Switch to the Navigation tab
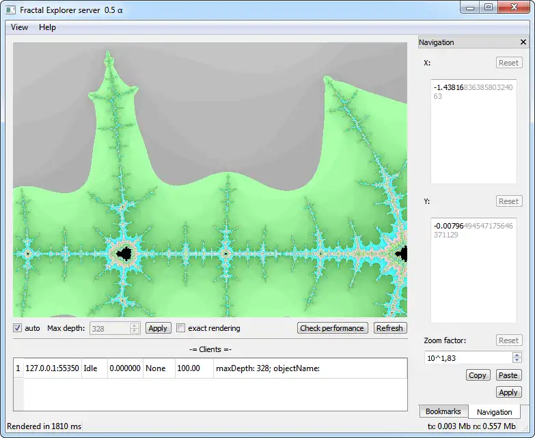535x438 pixels. [494, 412]
